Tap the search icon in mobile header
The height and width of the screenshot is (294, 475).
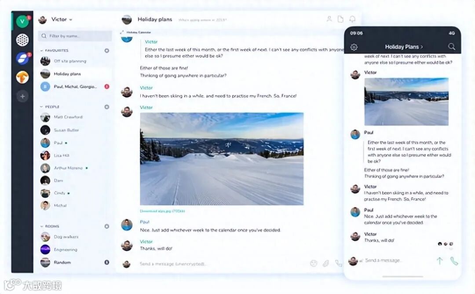tap(451, 47)
